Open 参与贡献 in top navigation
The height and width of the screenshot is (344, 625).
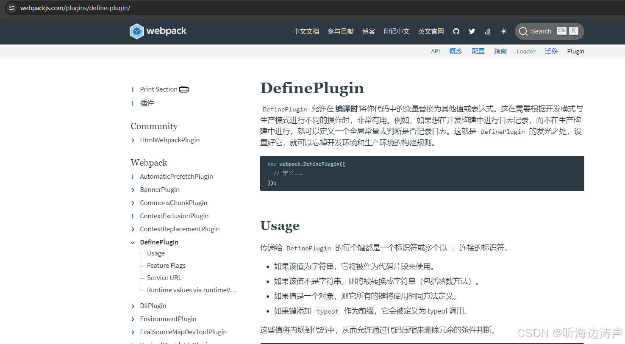point(341,31)
